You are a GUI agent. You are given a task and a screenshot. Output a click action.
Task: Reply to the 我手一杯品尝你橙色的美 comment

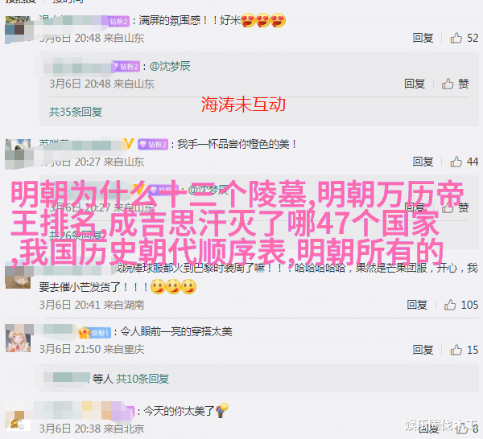coord(423,162)
